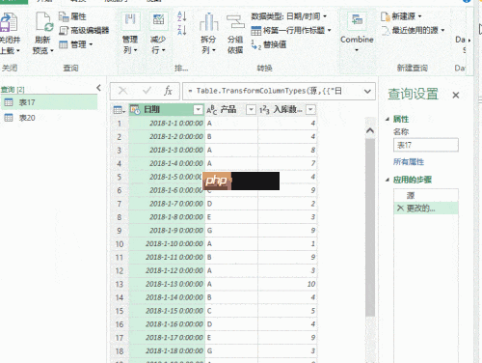Screen dimensions: 482x363
Task: Confirm formula with checkmark icon
Action: tap(147, 91)
